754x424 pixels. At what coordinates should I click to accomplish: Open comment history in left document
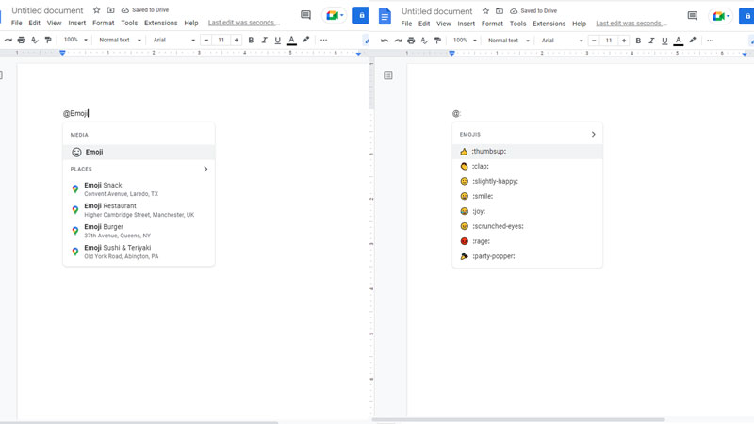pos(305,15)
